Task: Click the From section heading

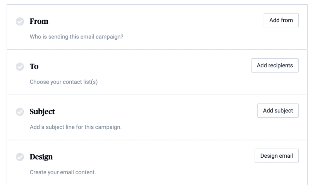Action: pyautogui.click(x=39, y=21)
